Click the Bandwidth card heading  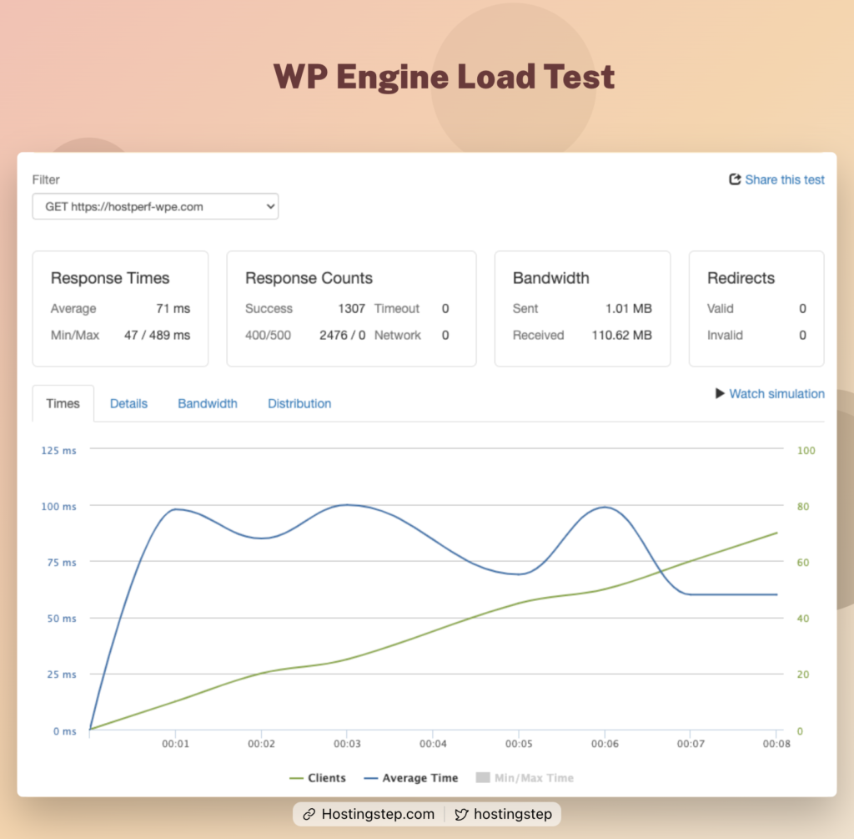point(550,278)
